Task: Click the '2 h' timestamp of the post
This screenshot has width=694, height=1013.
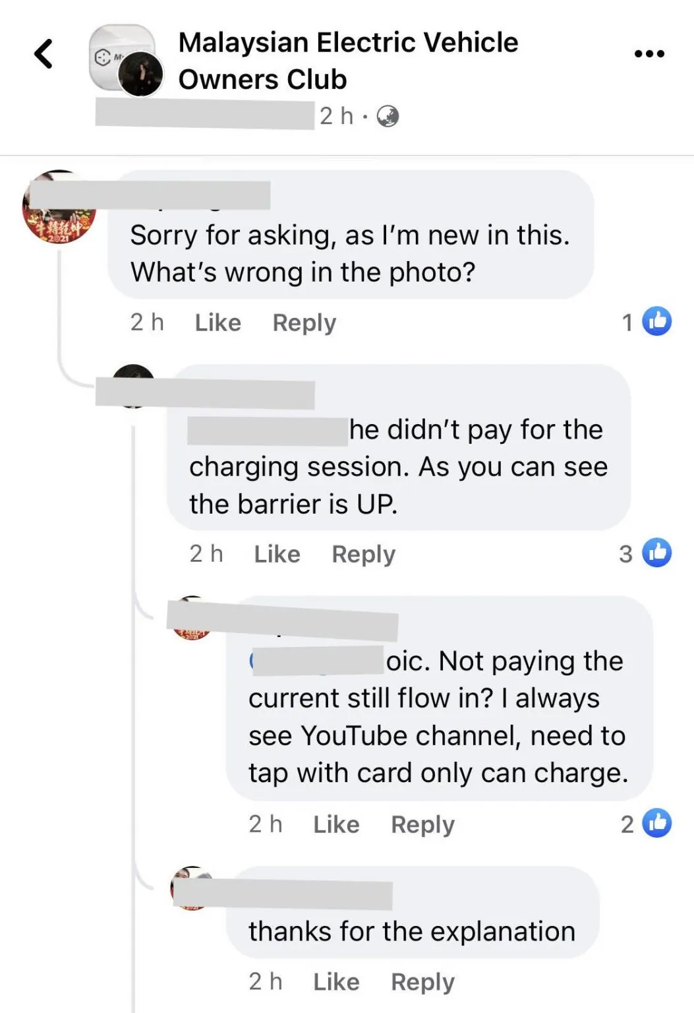Action: click(x=336, y=116)
